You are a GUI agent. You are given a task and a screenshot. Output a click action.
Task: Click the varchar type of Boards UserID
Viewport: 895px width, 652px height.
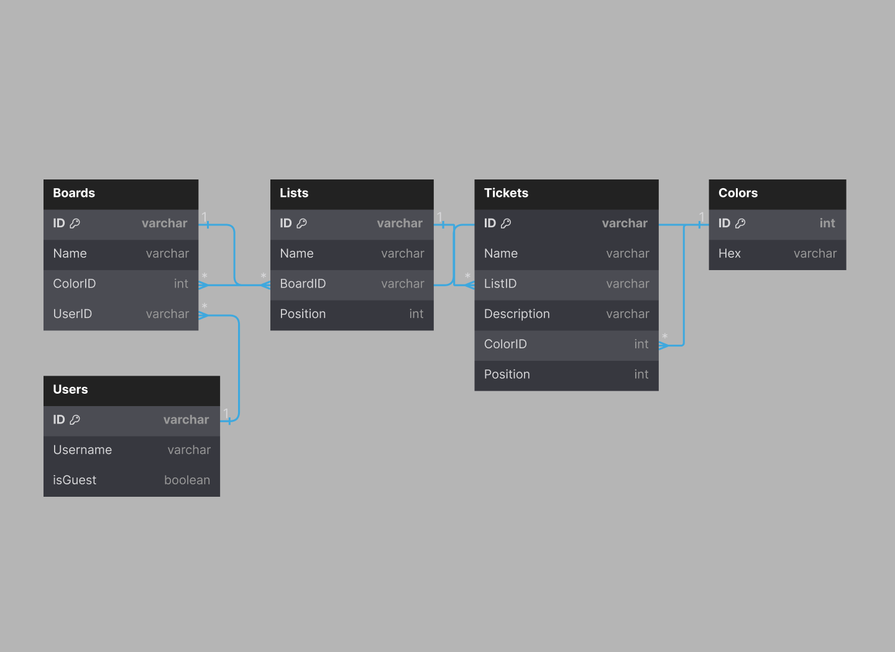point(167,315)
